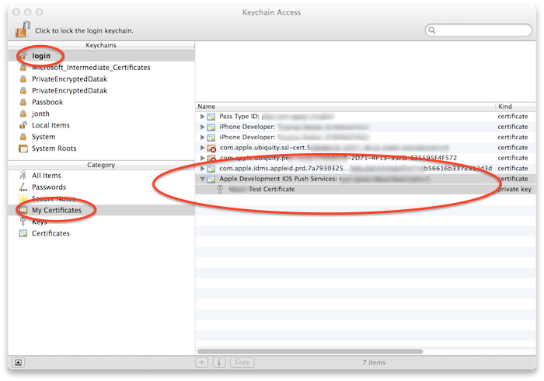Select the jonth keychain lock icon
The image size is (544, 381).
(x=23, y=114)
